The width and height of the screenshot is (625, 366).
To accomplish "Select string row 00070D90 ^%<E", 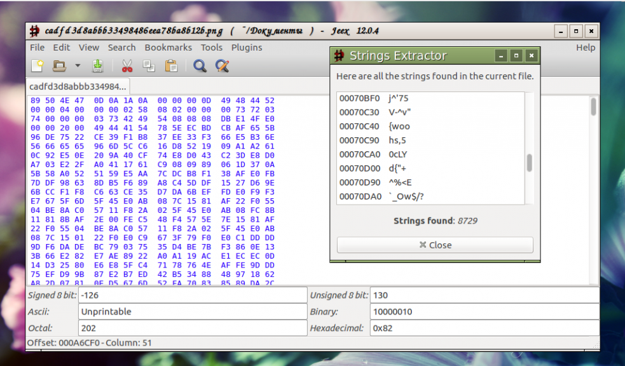I will coord(431,182).
